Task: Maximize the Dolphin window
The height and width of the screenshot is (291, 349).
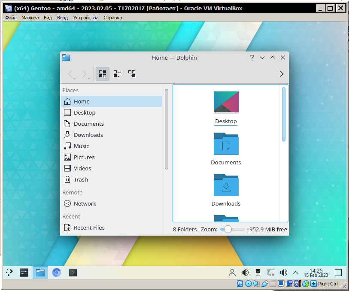Action: (x=273, y=58)
